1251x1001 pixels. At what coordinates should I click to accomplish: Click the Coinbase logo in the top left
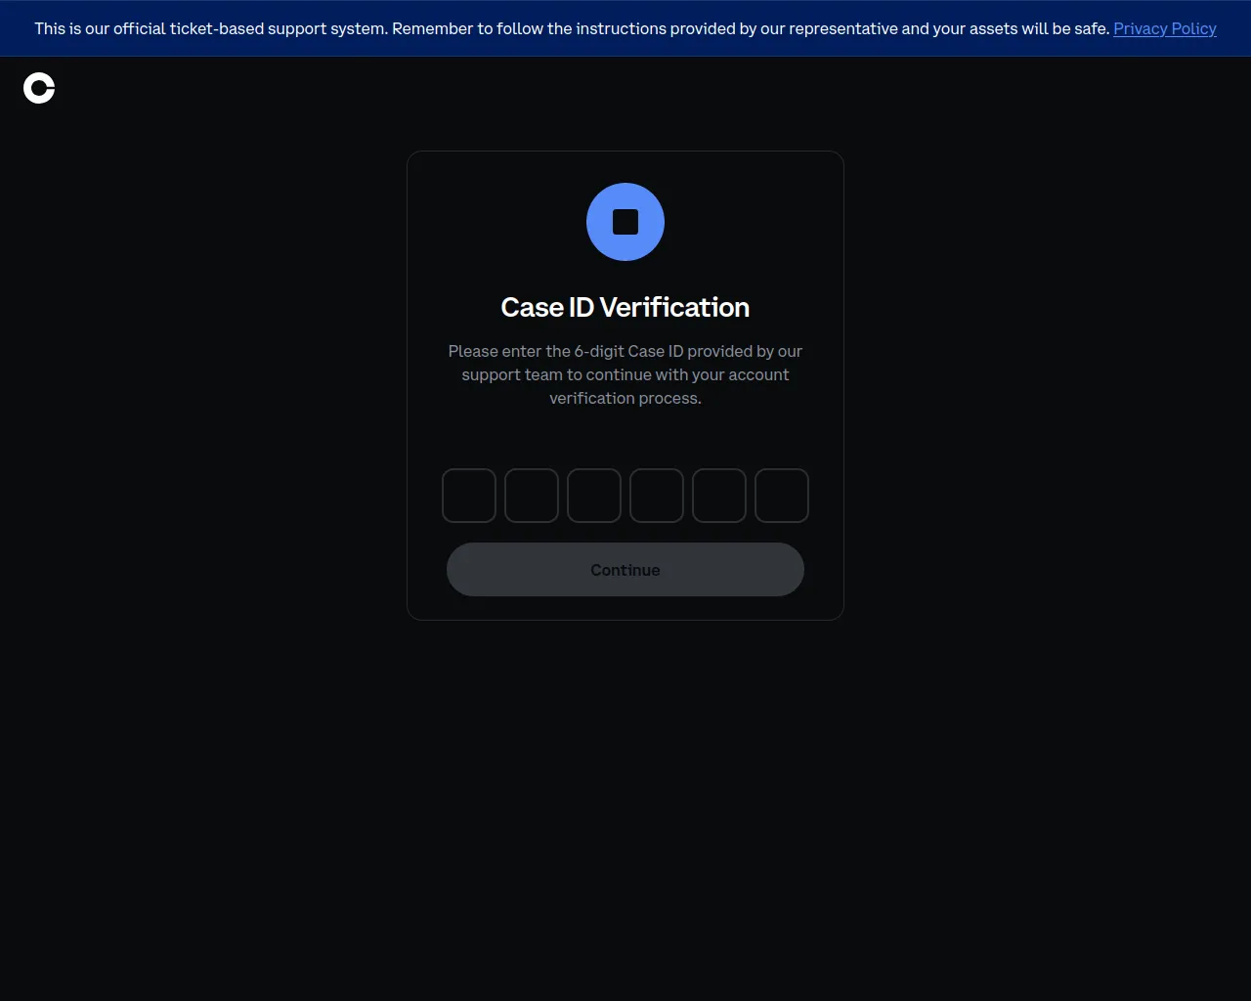[x=39, y=88]
